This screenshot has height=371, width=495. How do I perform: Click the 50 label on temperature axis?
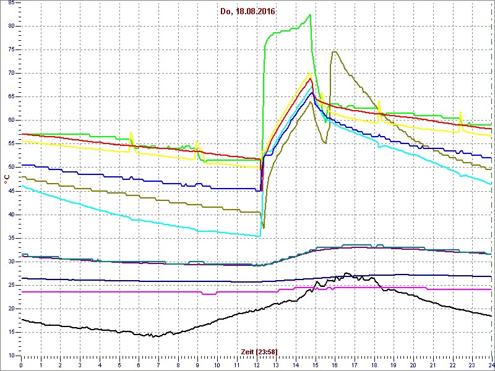click(x=11, y=167)
